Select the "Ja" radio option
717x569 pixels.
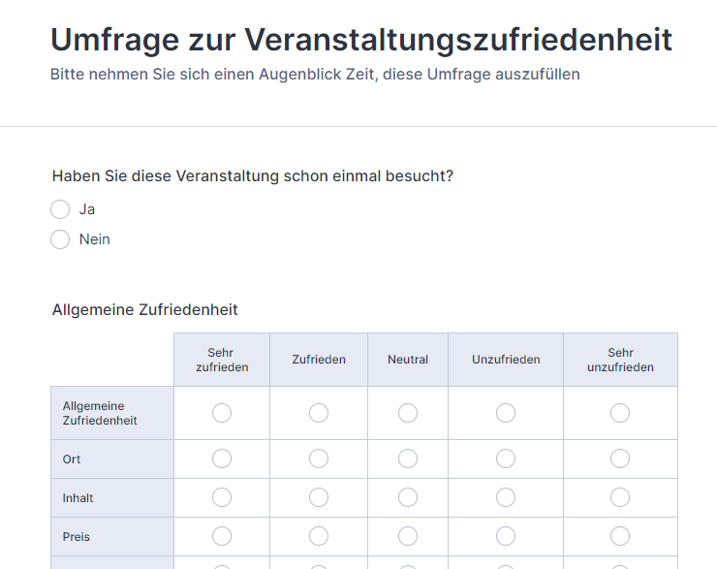click(60, 209)
